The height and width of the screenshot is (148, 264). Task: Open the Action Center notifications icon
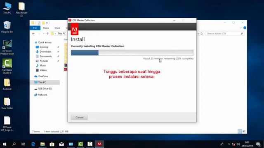pos(258,144)
